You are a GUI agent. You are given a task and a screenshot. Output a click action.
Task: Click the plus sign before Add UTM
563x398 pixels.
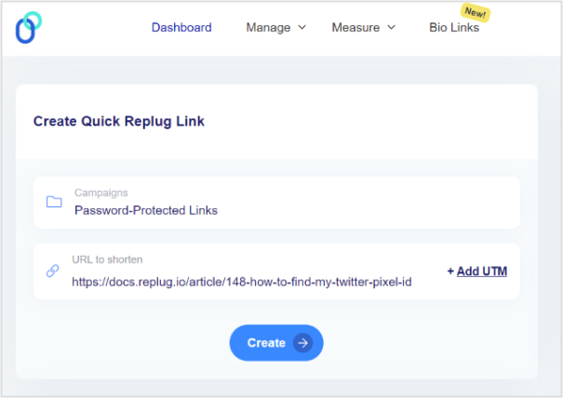pos(450,272)
